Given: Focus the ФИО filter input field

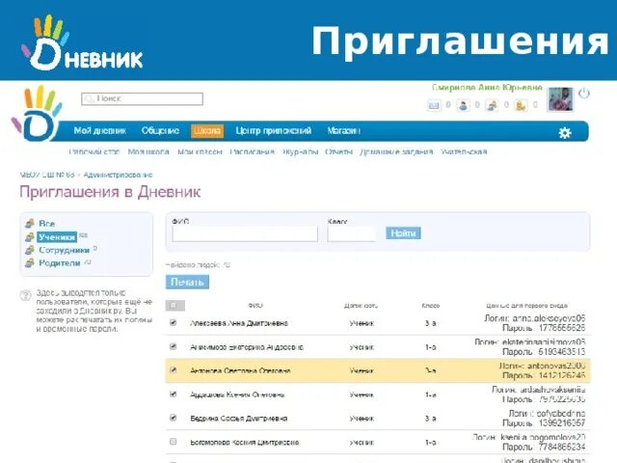Looking at the screenshot, I should click(245, 233).
